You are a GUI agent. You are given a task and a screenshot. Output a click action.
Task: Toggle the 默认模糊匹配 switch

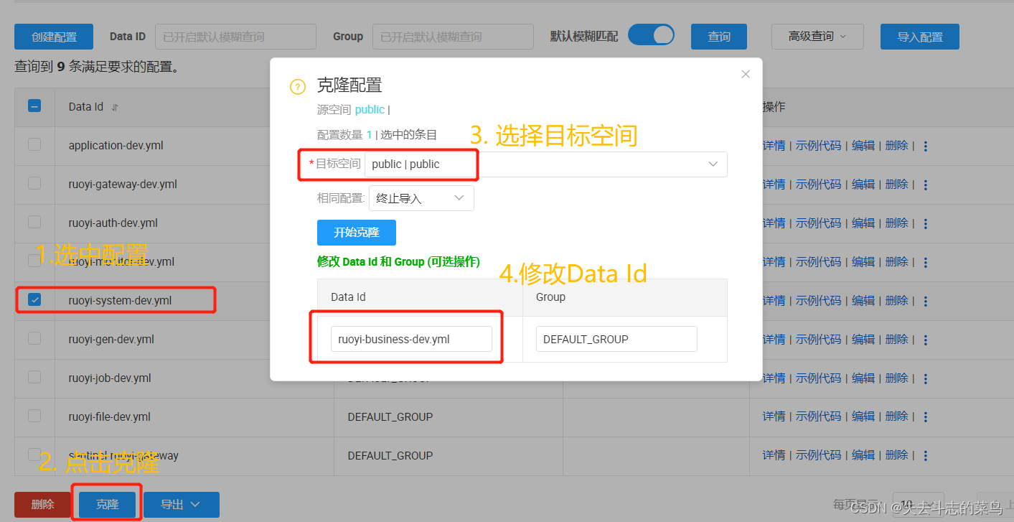click(651, 35)
